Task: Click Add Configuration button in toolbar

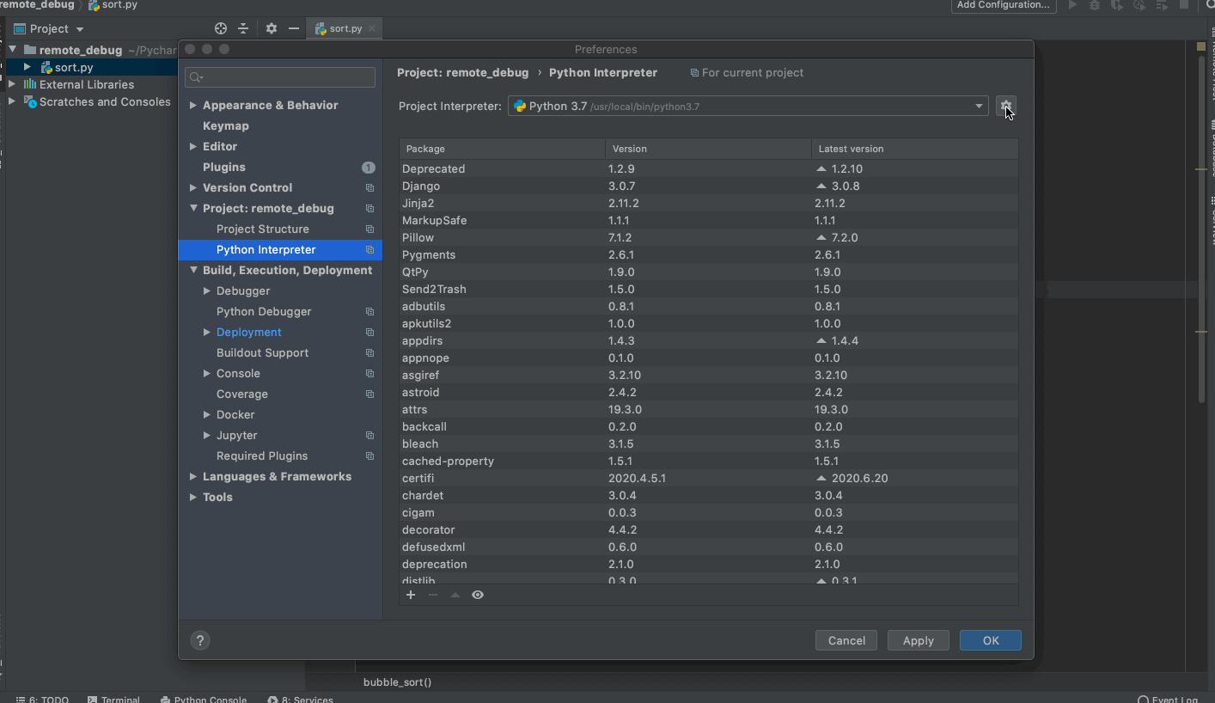Action: [x=1003, y=5]
